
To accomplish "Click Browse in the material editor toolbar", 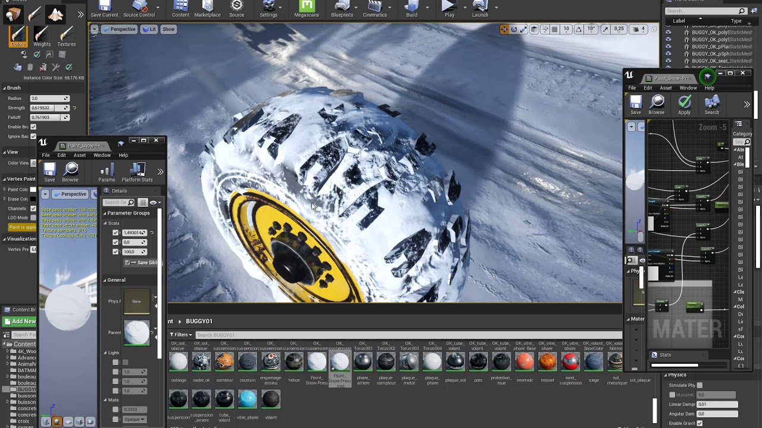I will coord(657,105).
